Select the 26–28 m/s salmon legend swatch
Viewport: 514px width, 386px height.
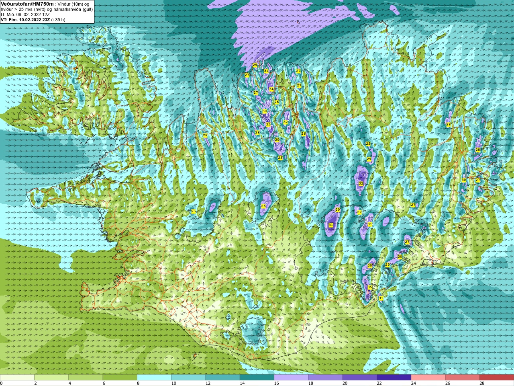(x=463, y=378)
